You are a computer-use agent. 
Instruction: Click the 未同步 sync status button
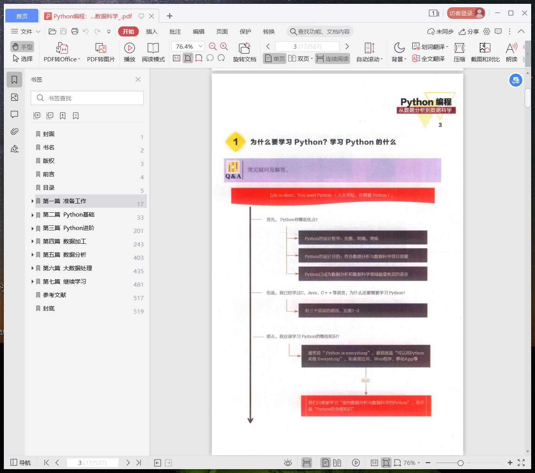441,31
